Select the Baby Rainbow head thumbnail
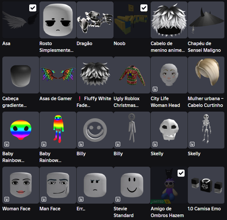This screenshot has width=227, height=220. pos(21,130)
